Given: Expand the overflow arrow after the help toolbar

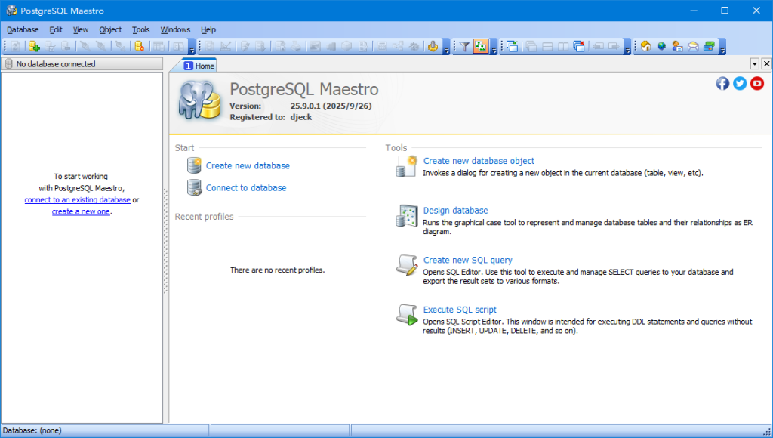Looking at the screenshot, I should (x=722, y=50).
